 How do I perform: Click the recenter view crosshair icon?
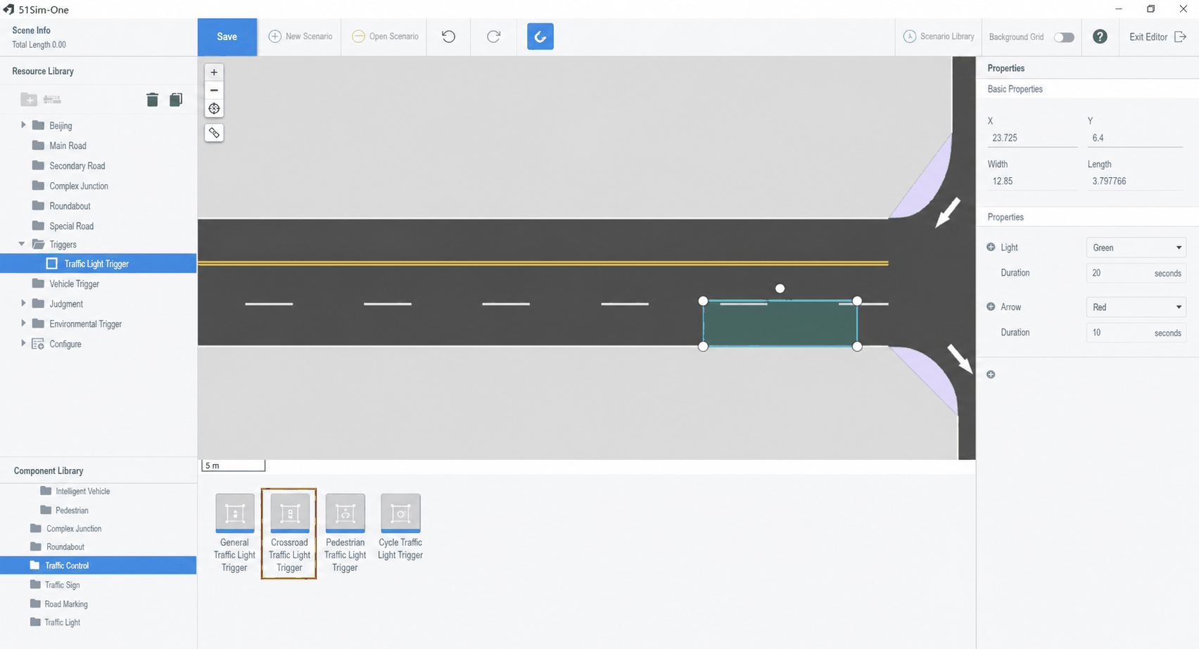click(x=214, y=108)
